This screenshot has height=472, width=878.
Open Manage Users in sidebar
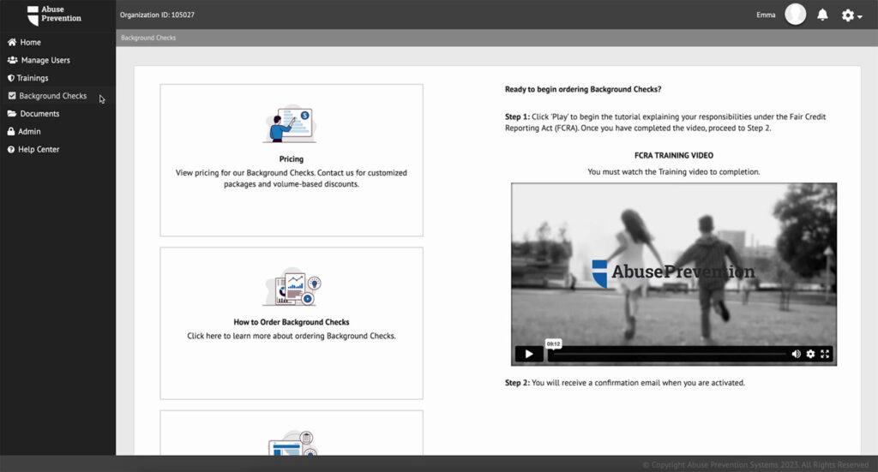45,60
